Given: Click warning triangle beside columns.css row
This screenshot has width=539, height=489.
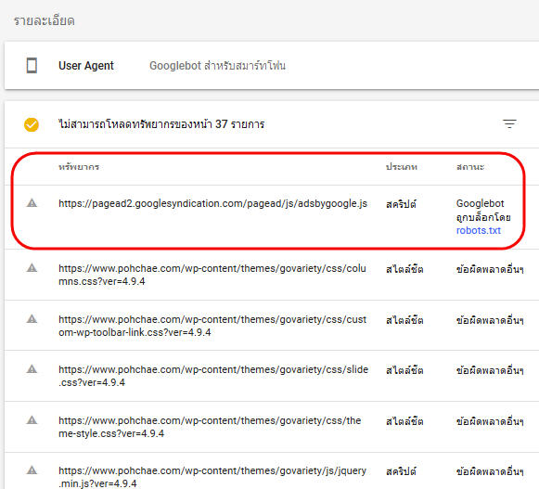Looking at the screenshot, I should 32,267.
